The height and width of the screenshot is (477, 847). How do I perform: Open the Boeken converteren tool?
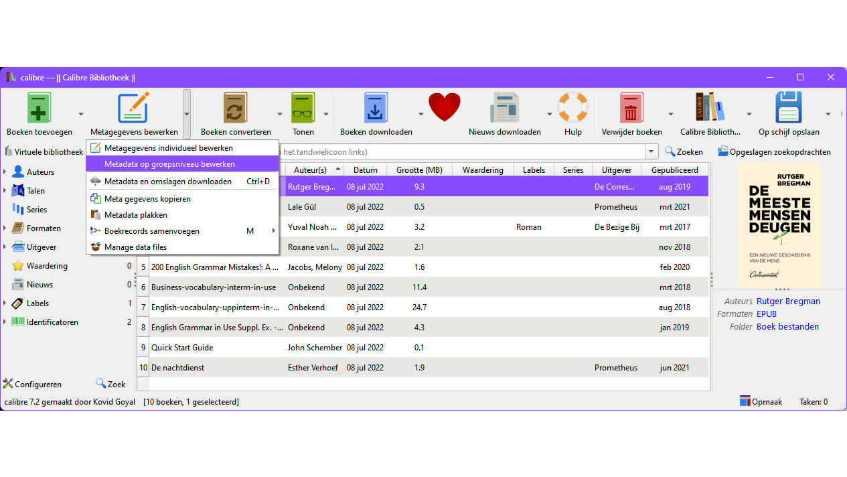pos(236,108)
